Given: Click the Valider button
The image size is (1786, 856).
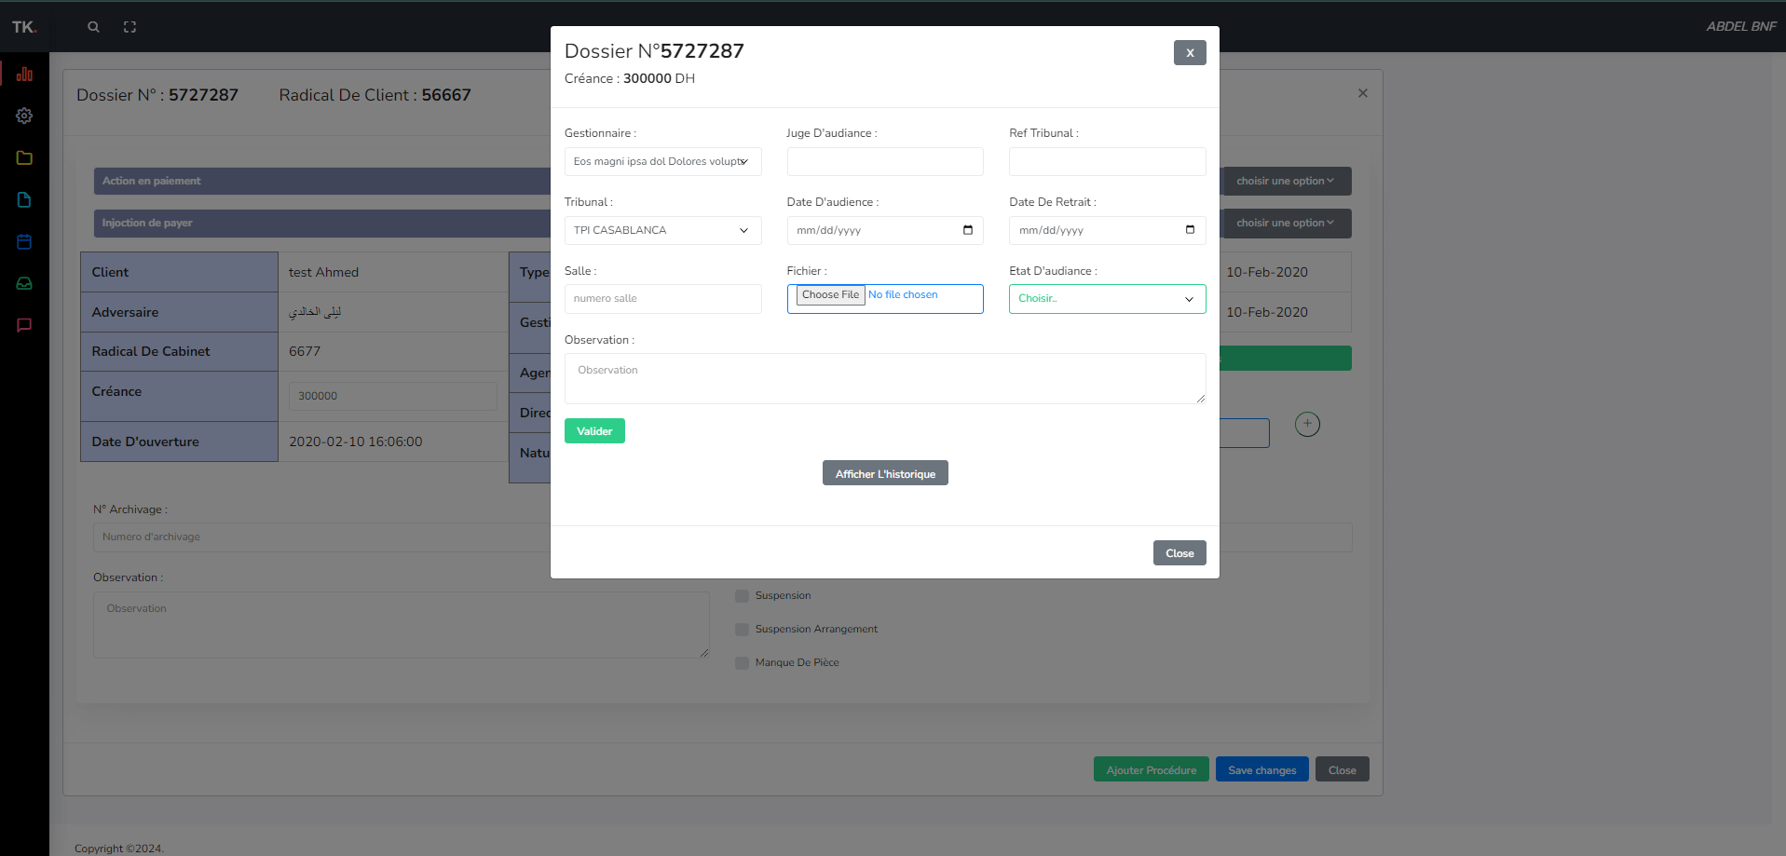Looking at the screenshot, I should [x=594, y=430].
